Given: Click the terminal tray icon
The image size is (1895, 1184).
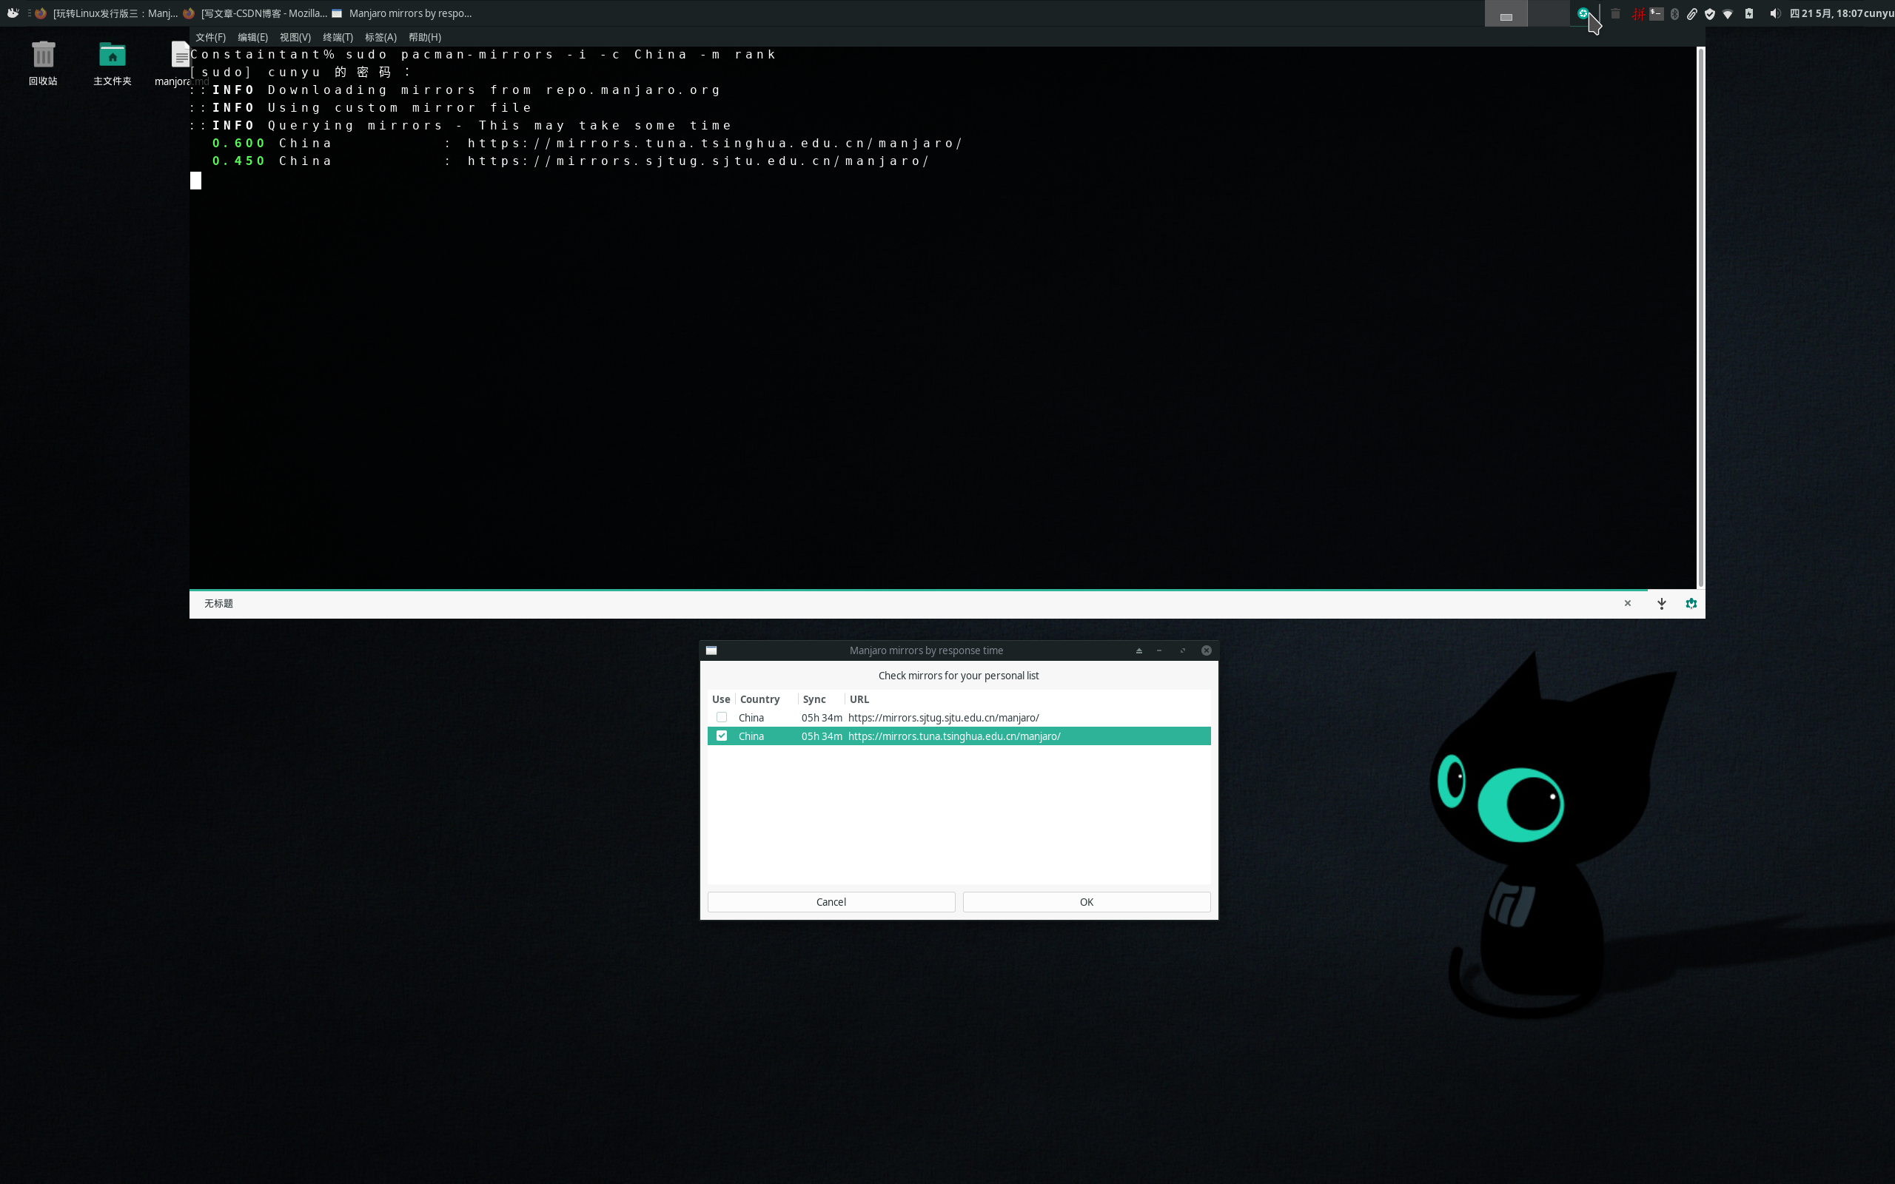Looking at the screenshot, I should coord(1656,13).
